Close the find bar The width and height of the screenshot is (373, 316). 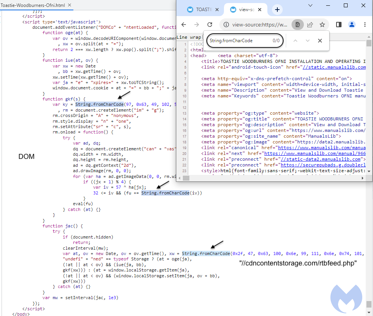tap(320, 41)
